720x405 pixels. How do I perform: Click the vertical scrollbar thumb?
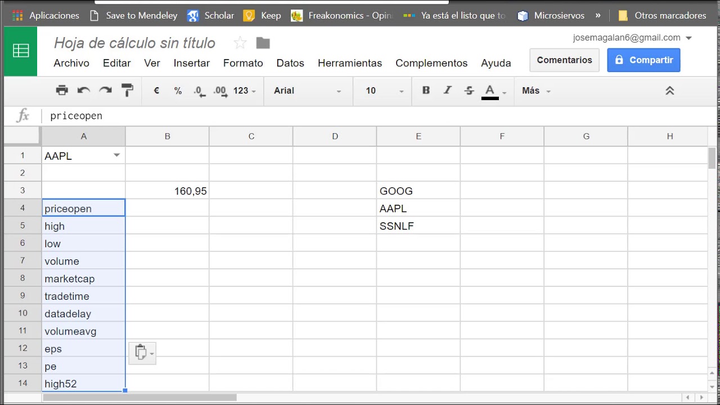pos(712,158)
